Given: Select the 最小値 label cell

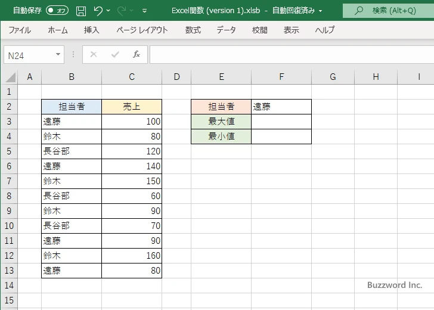Looking at the screenshot, I should 221,137.
